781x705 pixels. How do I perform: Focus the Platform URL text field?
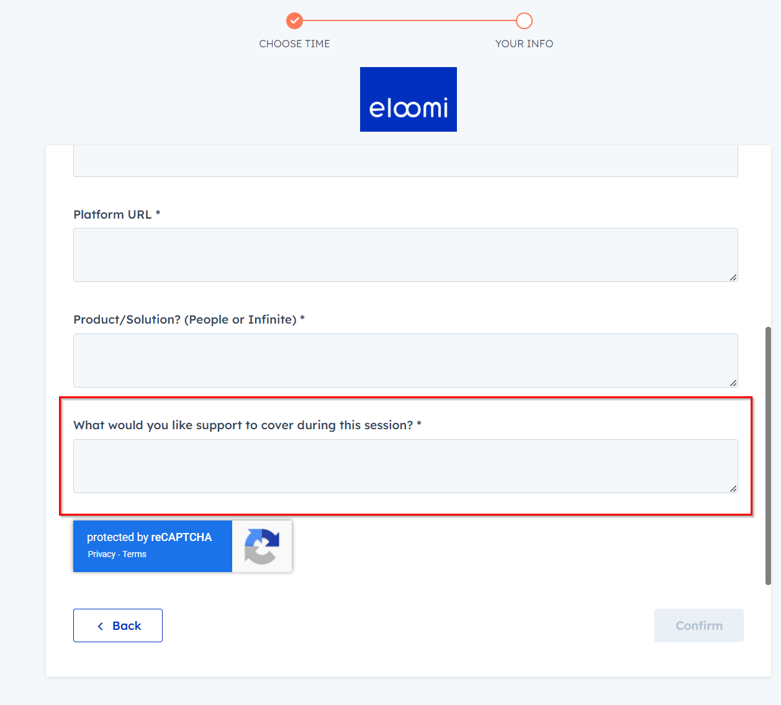[405, 255]
